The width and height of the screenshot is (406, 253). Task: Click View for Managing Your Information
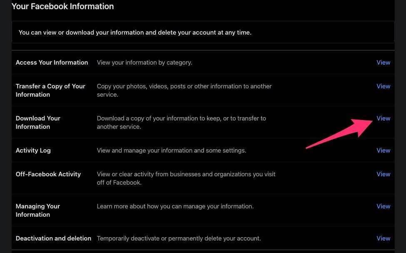click(x=383, y=206)
